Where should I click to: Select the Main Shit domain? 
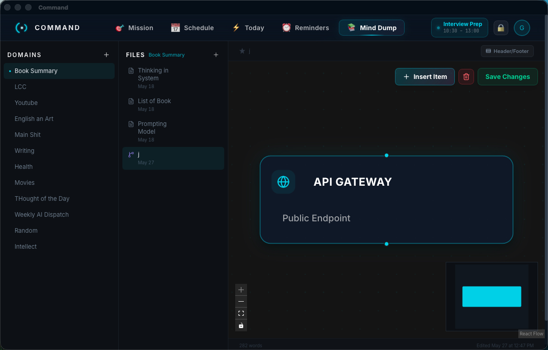pyautogui.click(x=59, y=135)
